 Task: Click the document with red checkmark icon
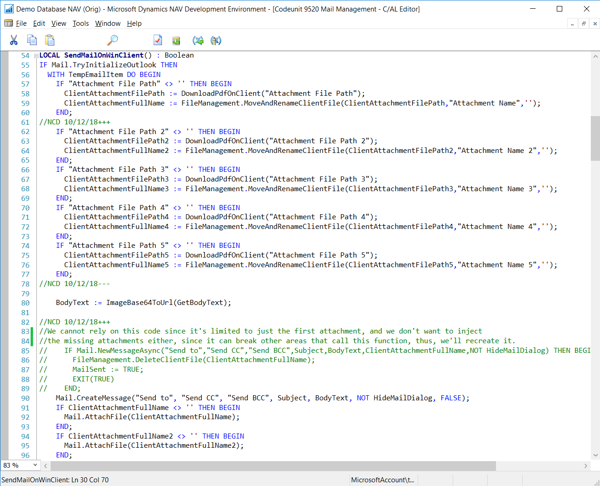click(158, 41)
